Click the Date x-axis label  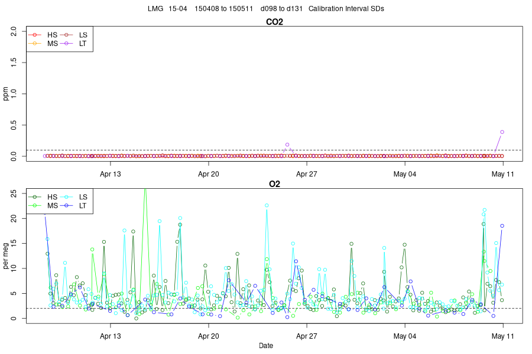pos(266,346)
